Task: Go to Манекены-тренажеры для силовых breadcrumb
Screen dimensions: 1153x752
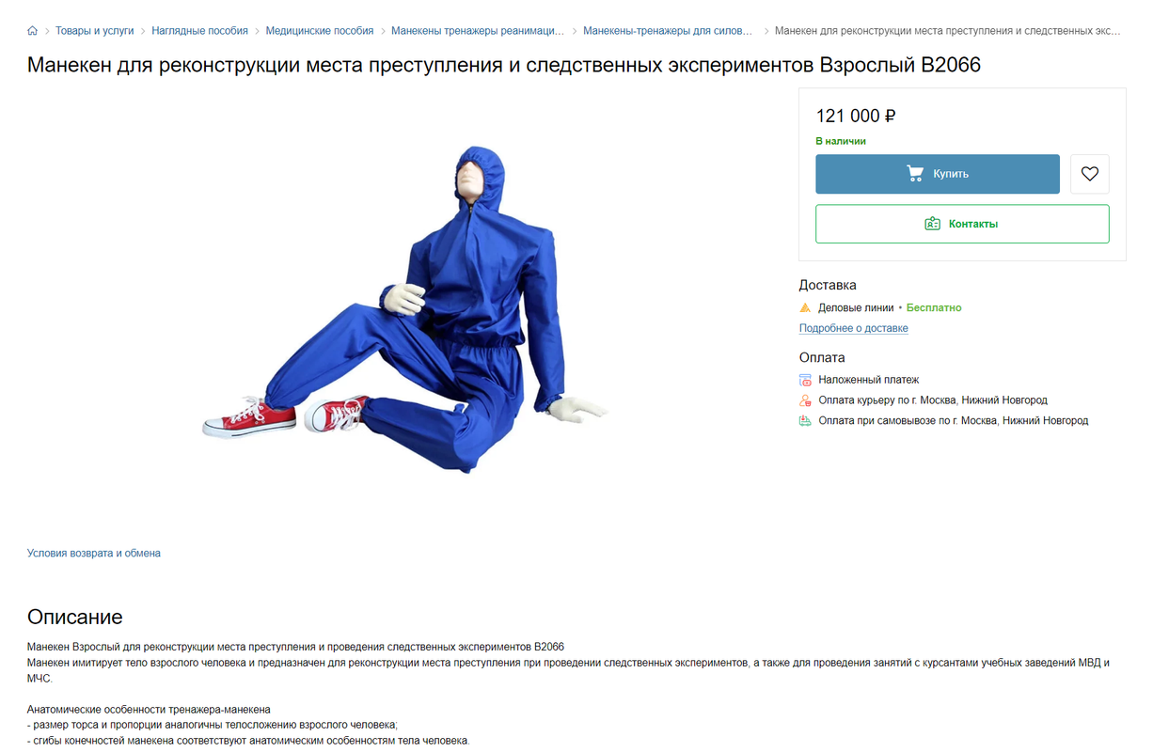Action: pyautogui.click(x=669, y=31)
